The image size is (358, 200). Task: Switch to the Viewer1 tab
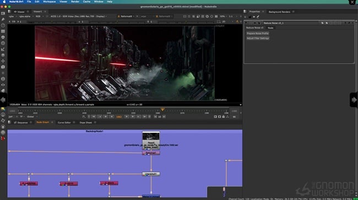[37, 12]
